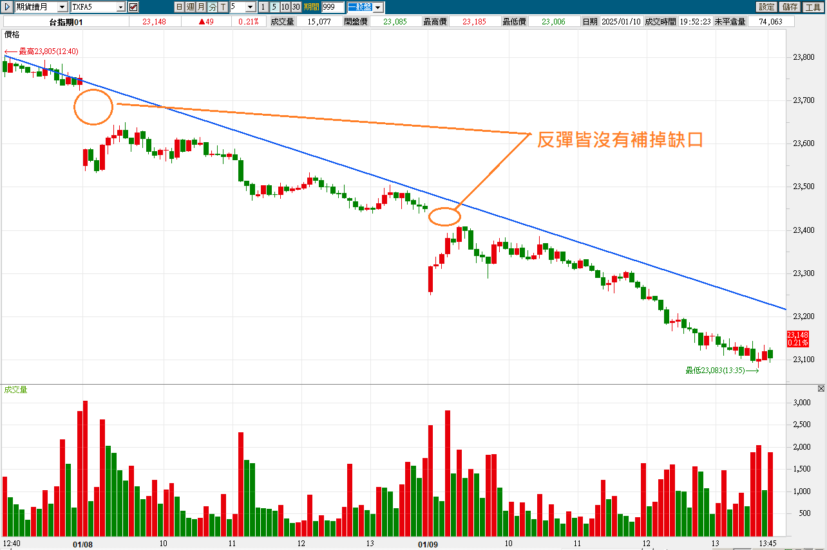Click the 期間 input field showing 999
Viewport: 827px width, 550px height.
[x=333, y=7]
